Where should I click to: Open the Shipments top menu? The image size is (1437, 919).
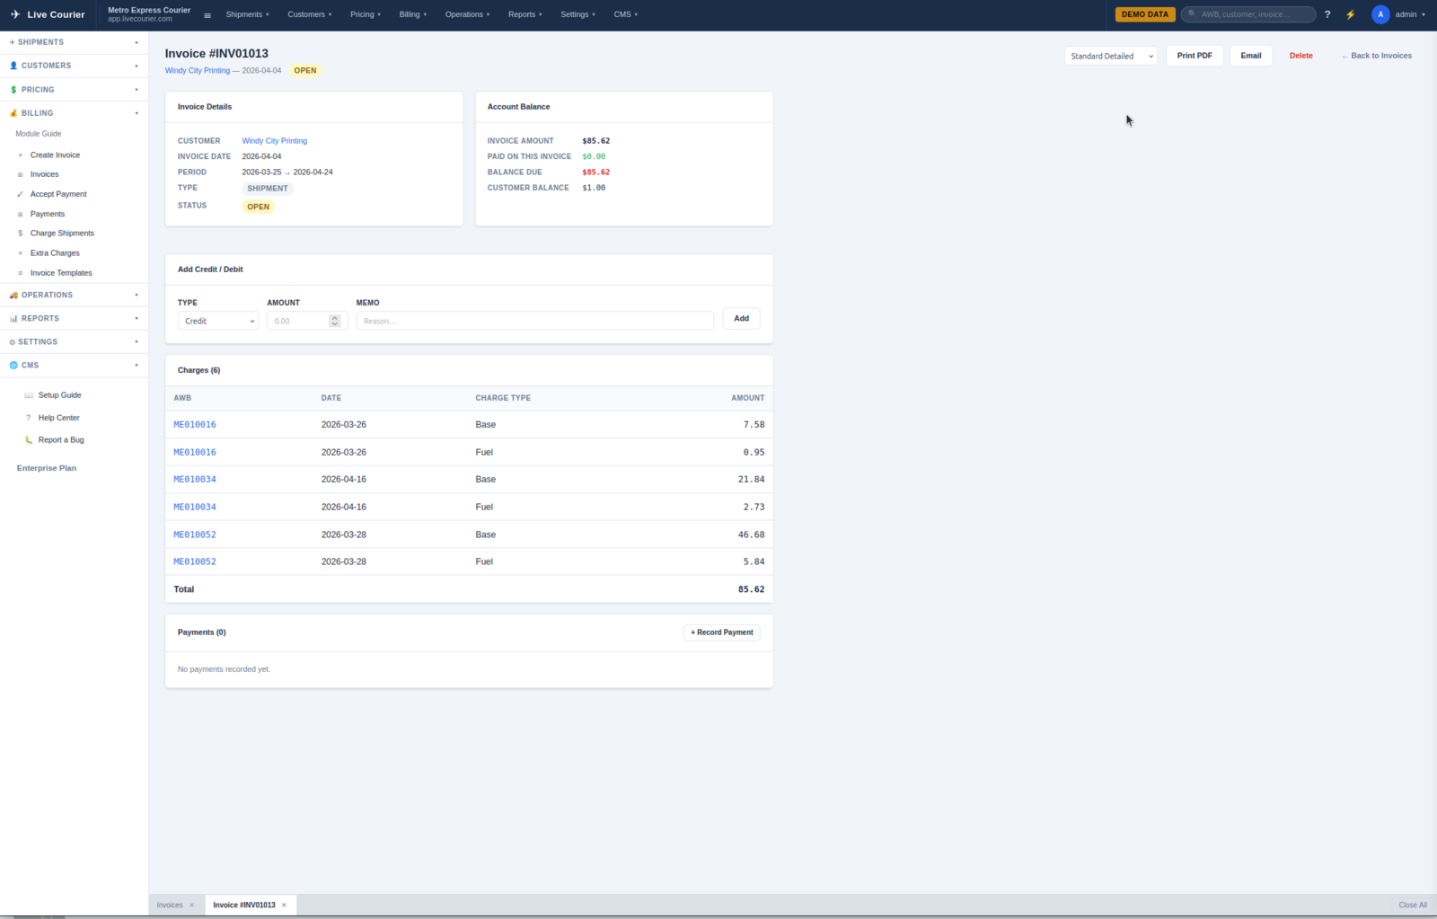tap(247, 14)
